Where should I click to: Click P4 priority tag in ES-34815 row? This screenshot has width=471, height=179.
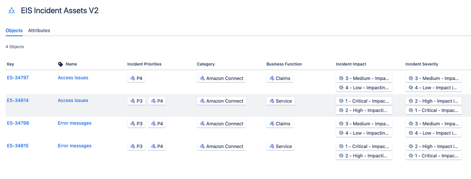click(x=157, y=147)
